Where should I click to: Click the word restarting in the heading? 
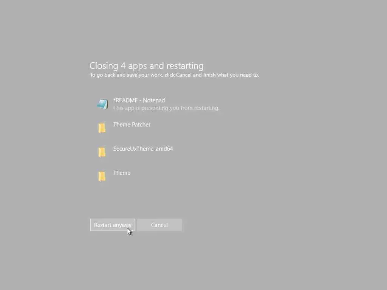pyautogui.click(x=185, y=66)
